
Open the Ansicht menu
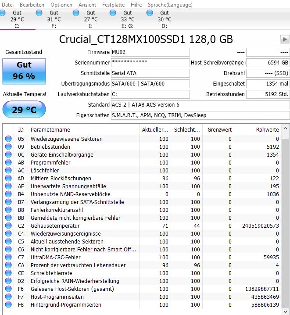point(87,5)
